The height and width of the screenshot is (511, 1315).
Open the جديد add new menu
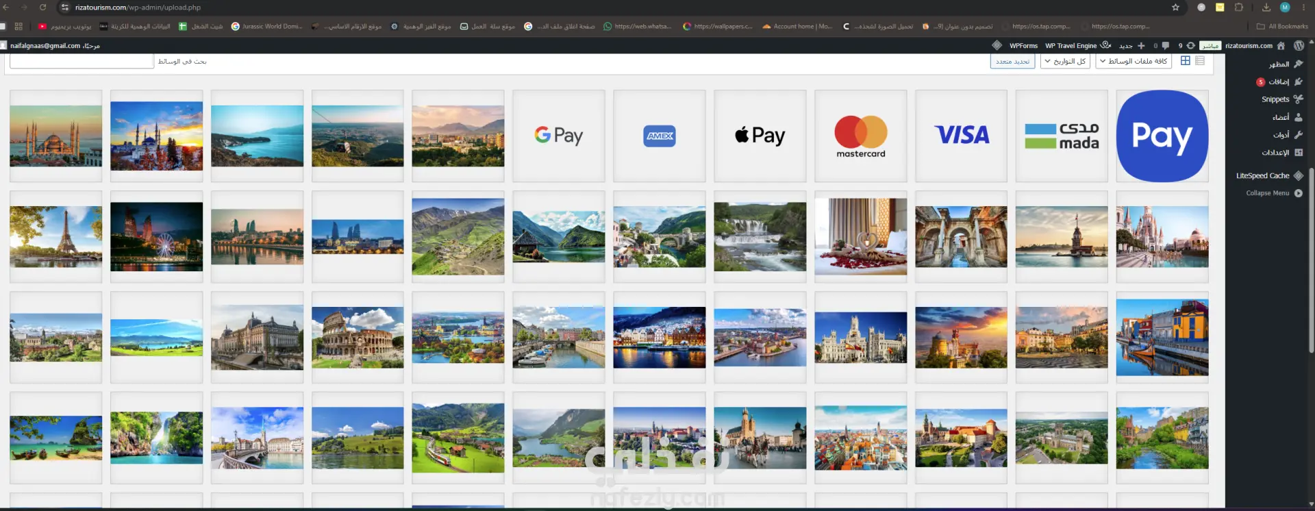(1132, 46)
